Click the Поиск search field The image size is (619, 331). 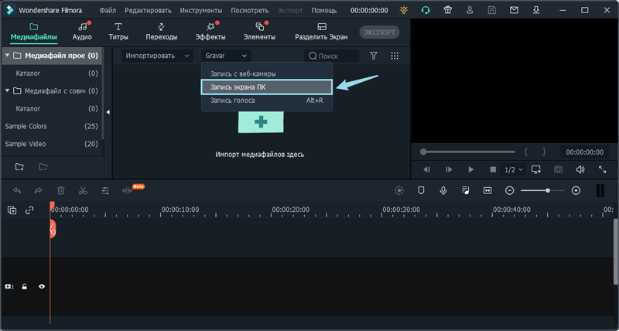[333, 56]
